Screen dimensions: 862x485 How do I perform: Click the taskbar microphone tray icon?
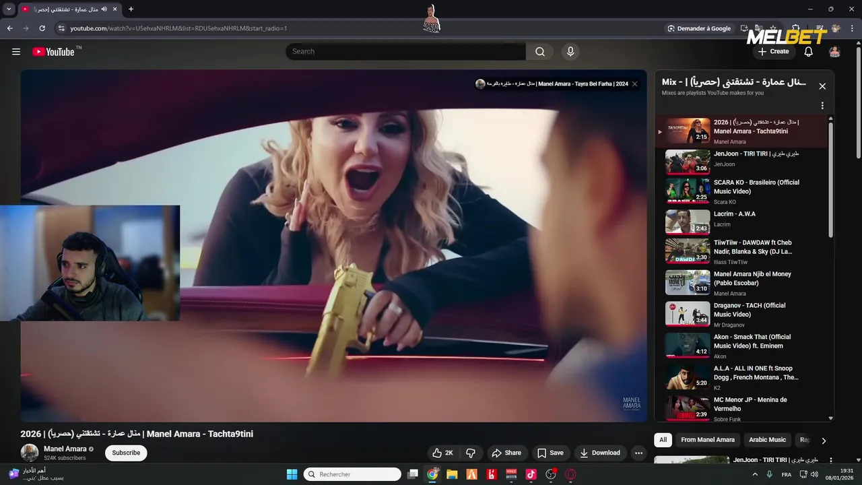(x=769, y=474)
